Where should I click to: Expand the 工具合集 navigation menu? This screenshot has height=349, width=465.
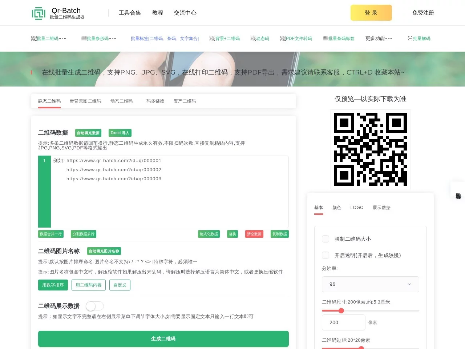click(x=130, y=13)
